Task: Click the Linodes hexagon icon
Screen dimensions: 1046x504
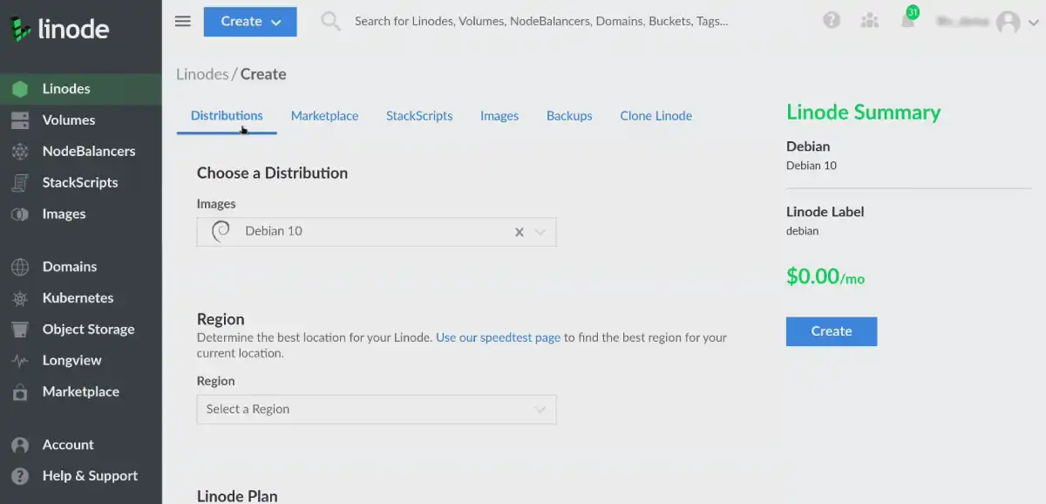Action: click(x=20, y=89)
